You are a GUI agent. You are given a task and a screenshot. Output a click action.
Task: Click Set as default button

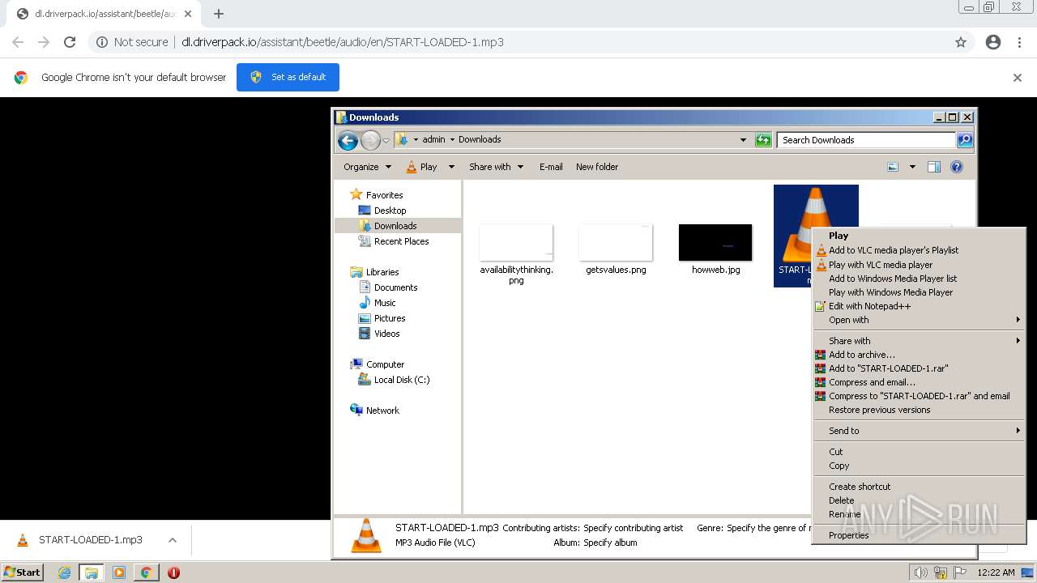pos(288,77)
